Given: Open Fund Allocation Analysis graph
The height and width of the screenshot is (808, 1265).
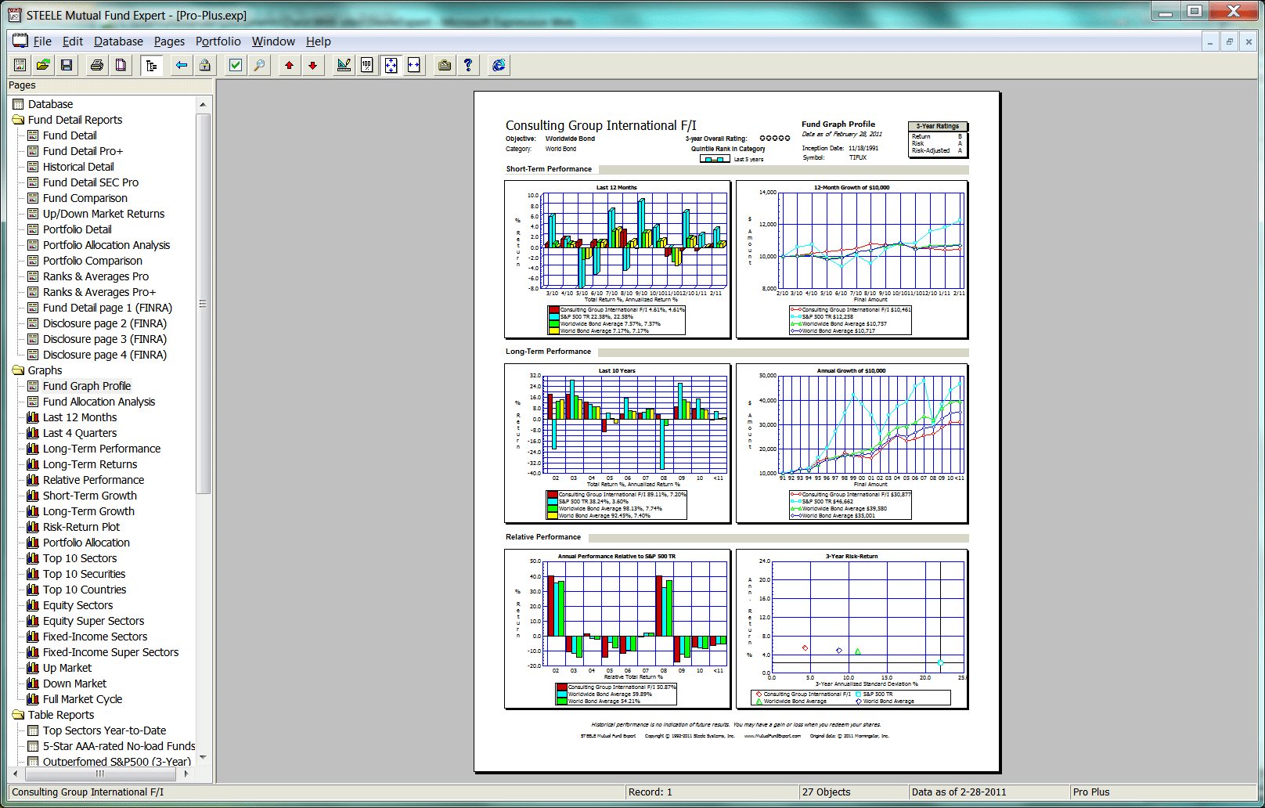Looking at the screenshot, I should coord(99,402).
